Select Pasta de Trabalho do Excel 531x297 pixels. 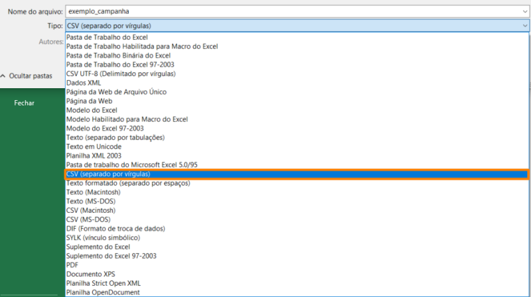107,37
